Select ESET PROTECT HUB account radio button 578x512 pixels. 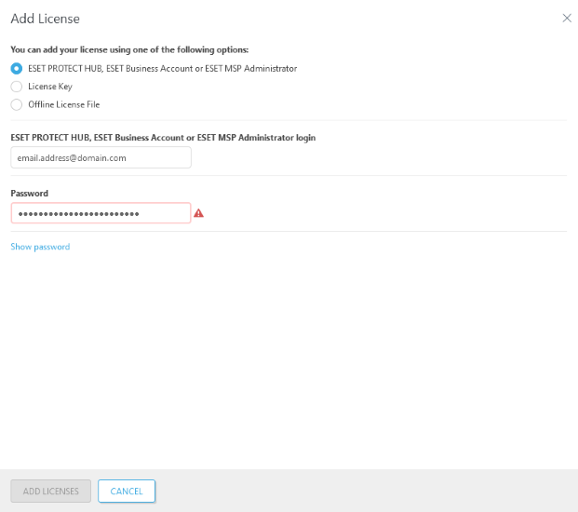[16, 68]
